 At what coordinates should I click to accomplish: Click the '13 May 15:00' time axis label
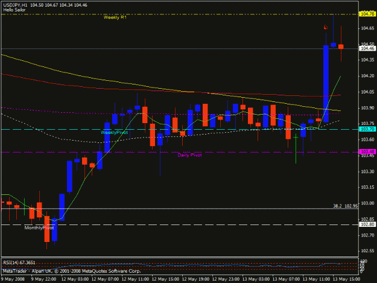pyautogui.click(x=346, y=279)
